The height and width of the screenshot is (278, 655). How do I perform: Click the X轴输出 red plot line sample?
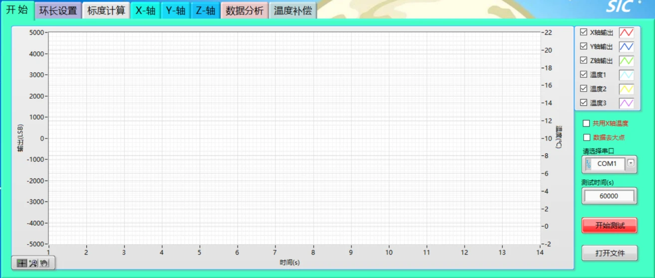point(627,32)
